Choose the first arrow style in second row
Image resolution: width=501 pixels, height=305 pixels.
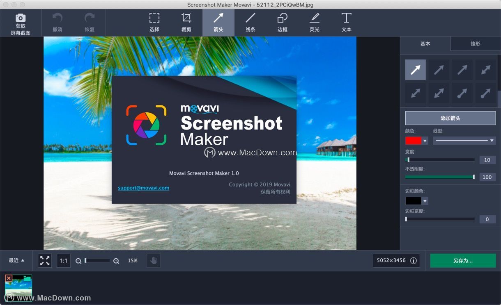pos(416,93)
